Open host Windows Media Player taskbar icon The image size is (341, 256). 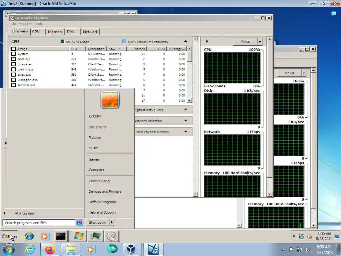coord(91,249)
